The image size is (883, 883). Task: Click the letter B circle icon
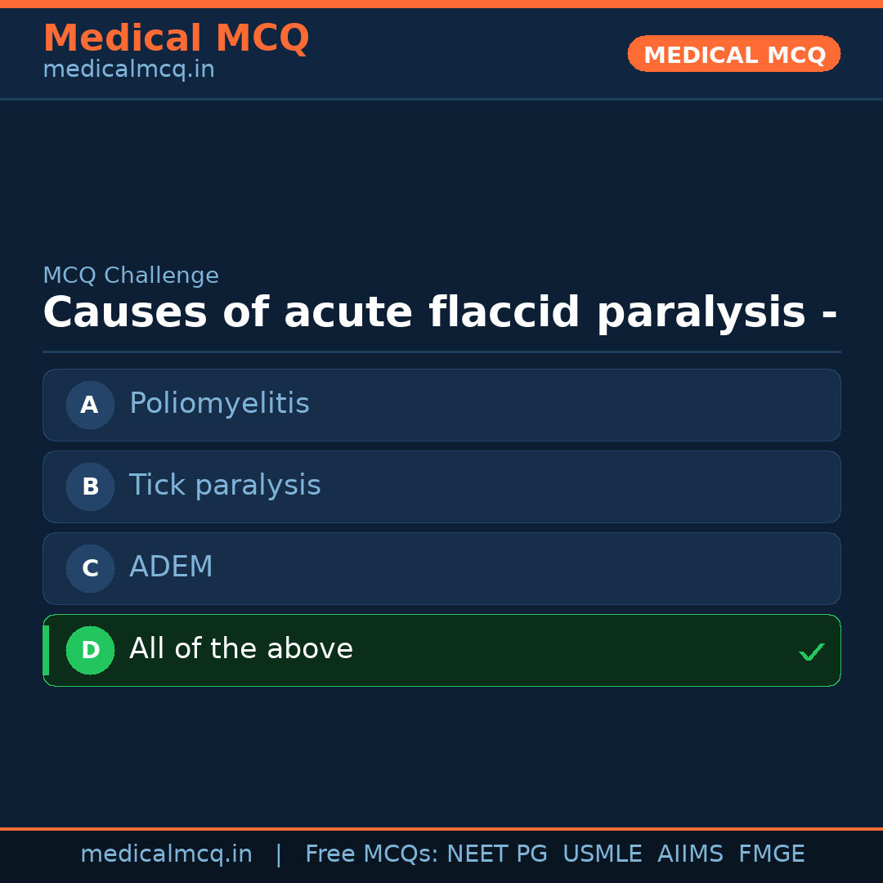click(90, 486)
